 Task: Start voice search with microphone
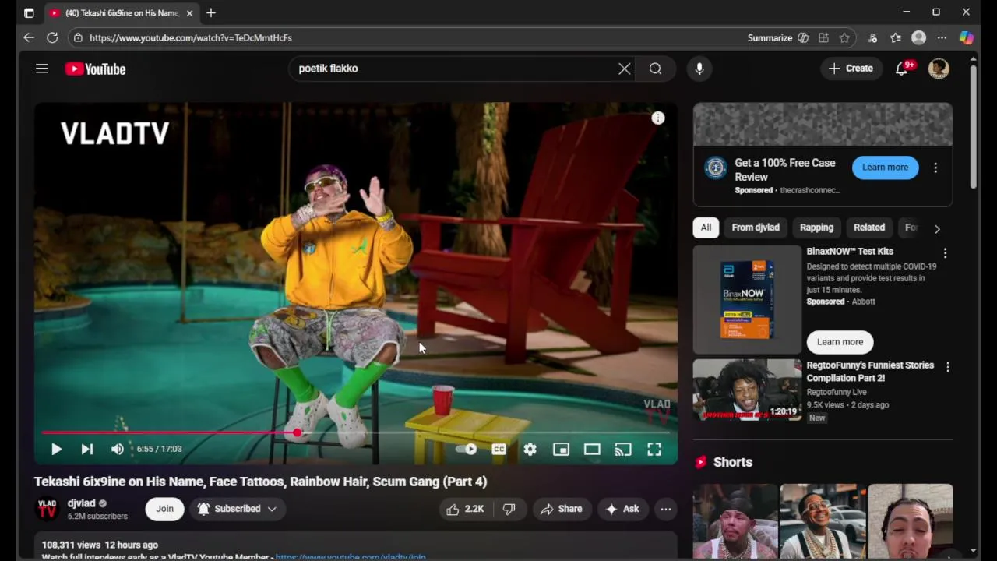pyautogui.click(x=699, y=69)
